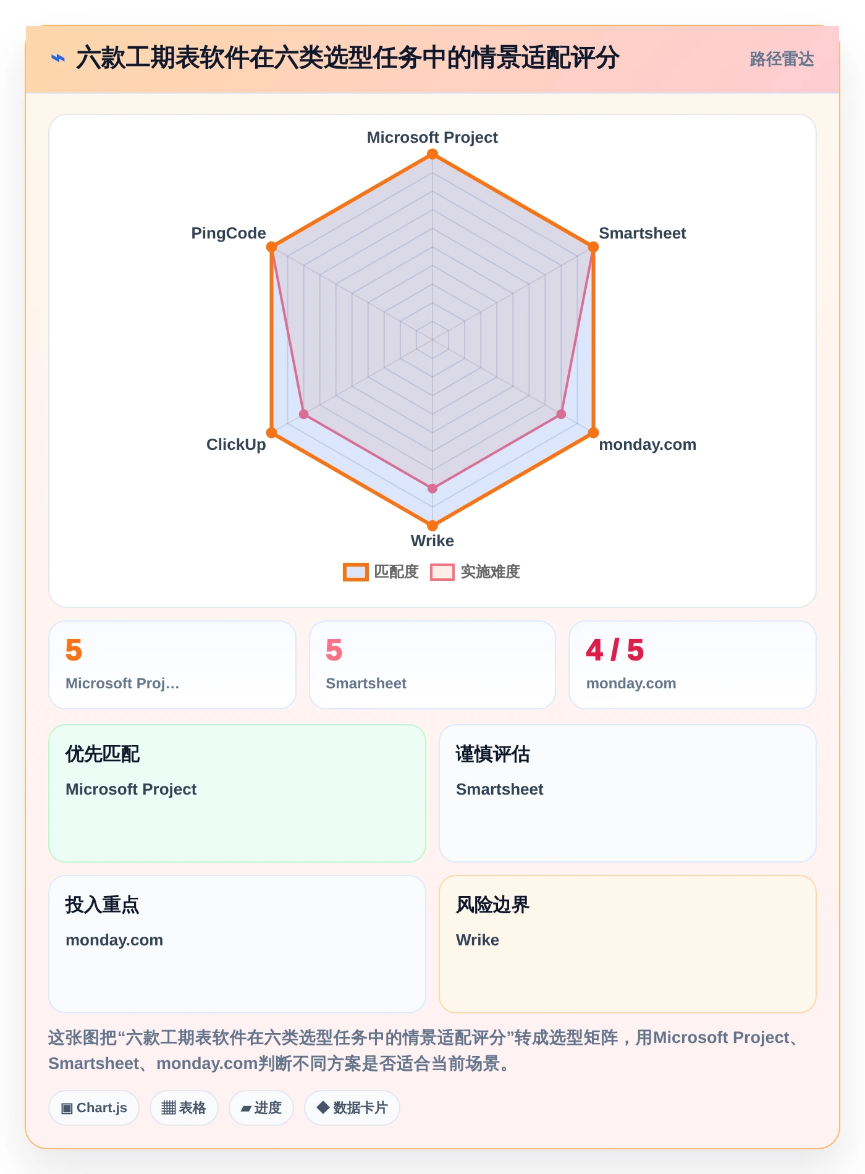Viewport: 865px width, 1174px height.
Task: Select the 进度 tag chip
Action: pos(261,1108)
